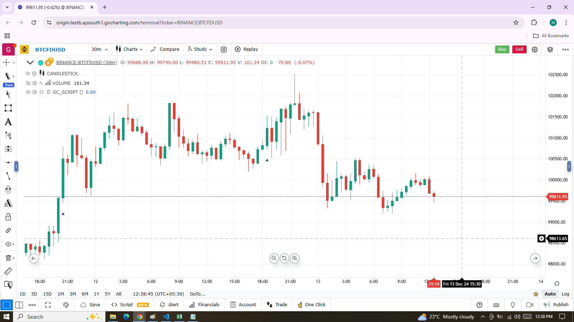The width and height of the screenshot is (574, 322).
Task: Open the Study indicators dropdown
Action: click(200, 49)
